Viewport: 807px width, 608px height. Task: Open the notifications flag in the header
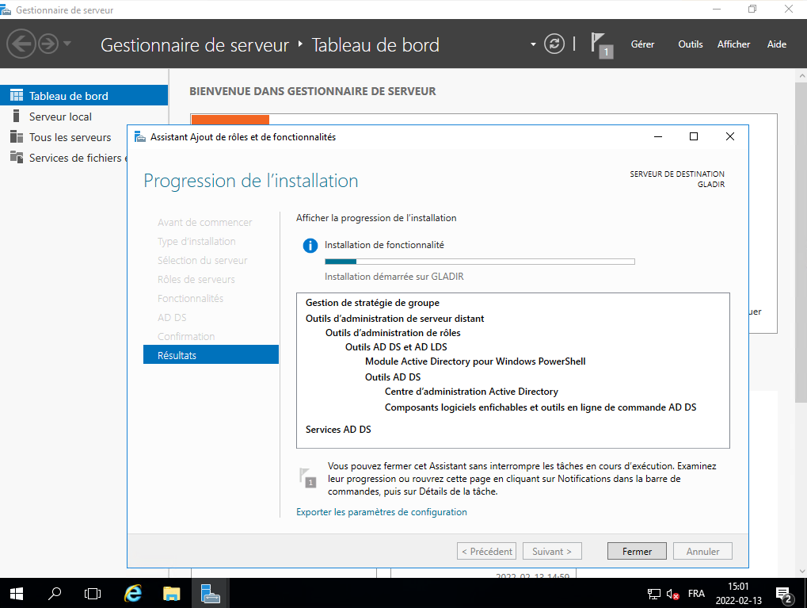602,45
